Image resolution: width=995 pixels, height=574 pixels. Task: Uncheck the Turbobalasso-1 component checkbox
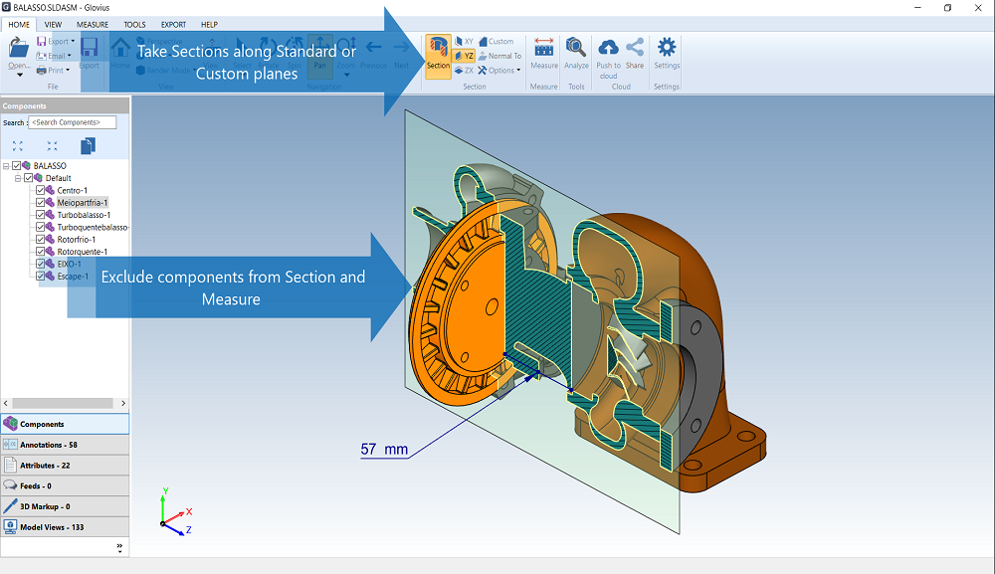click(x=41, y=215)
